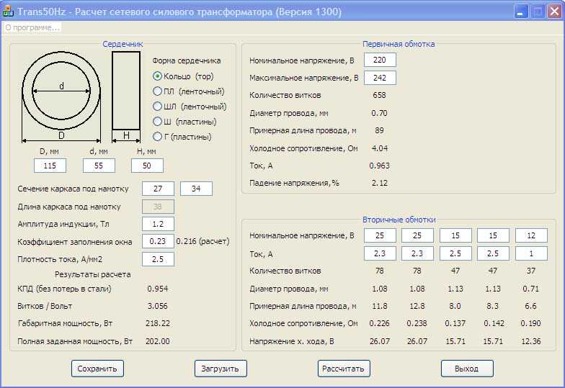Click first secondary current field 2.3
Screen dimensions: 565x388
pyautogui.click(x=381, y=253)
